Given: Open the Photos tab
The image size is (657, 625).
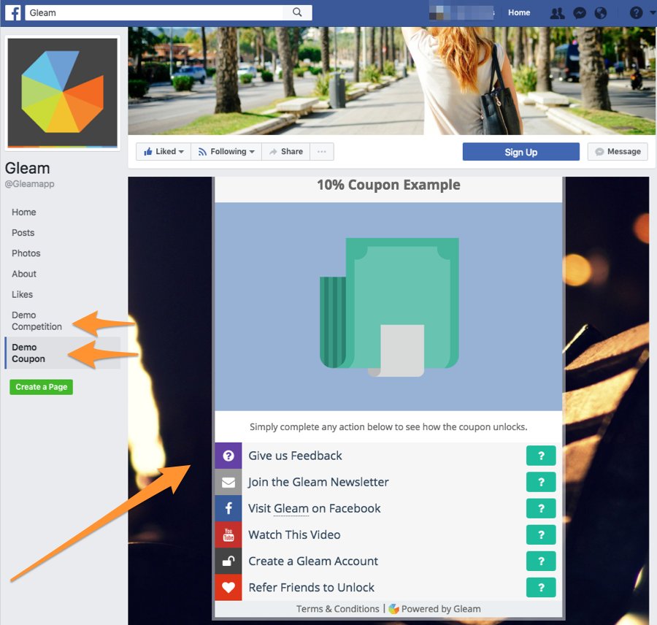Looking at the screenshot, I should click(26, 253).
